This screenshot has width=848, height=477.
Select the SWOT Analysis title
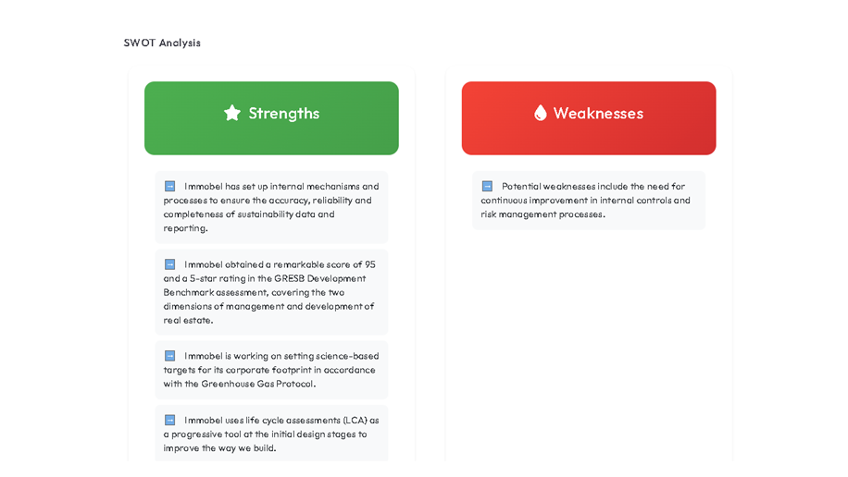coord(162,43)
